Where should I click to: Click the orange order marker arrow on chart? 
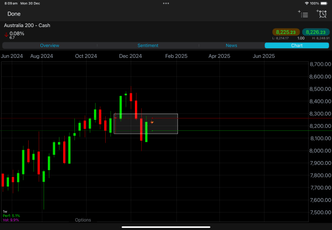152,122
